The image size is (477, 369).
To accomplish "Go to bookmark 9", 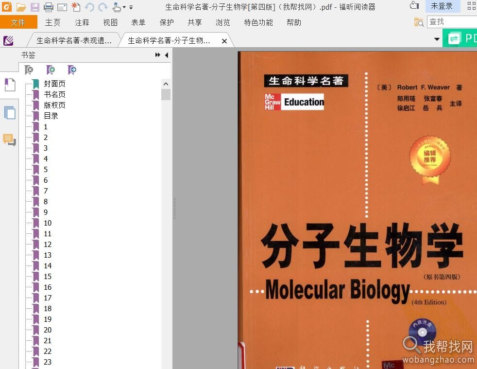I will click(46, 212).
